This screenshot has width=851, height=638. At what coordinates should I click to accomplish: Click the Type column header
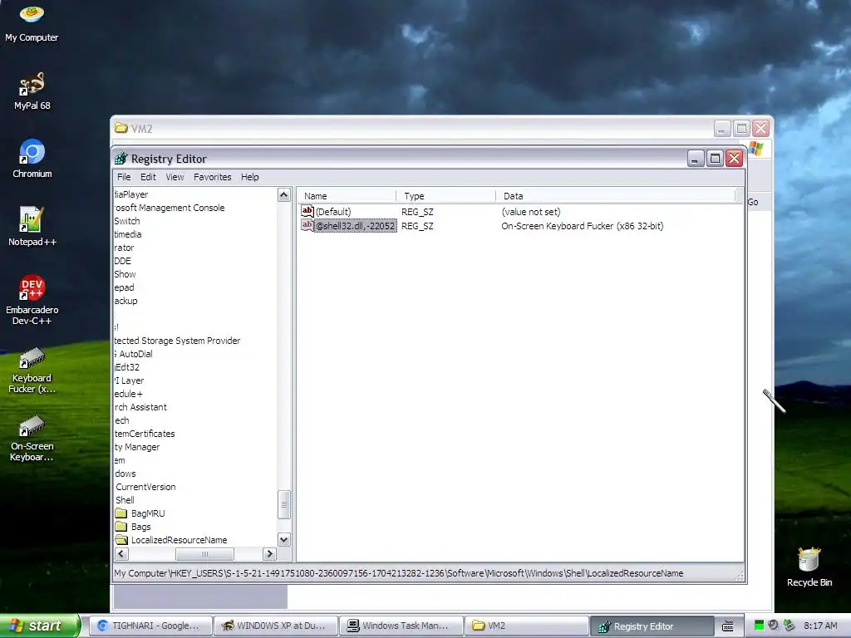(x=445, y=196)
